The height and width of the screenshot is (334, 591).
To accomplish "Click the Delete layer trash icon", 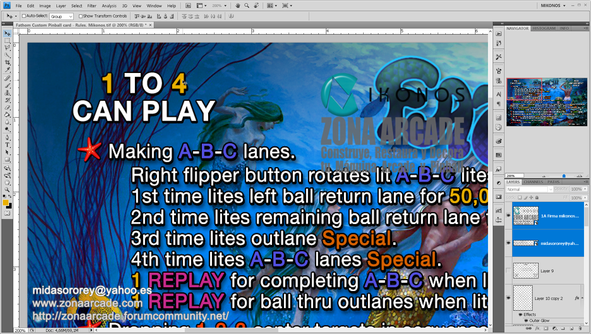I will (580, 328).
